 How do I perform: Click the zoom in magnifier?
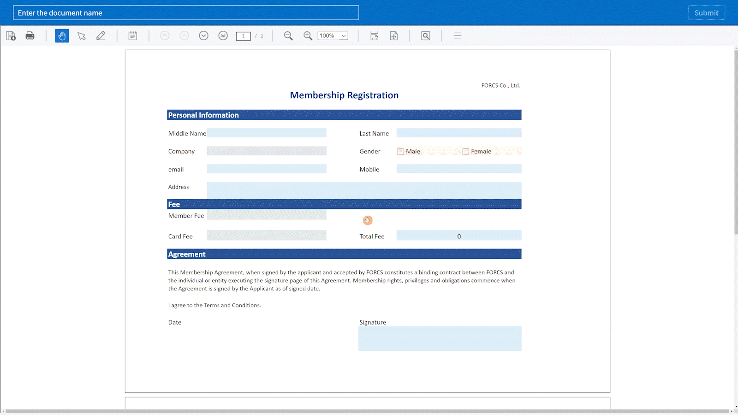(308, 36)
